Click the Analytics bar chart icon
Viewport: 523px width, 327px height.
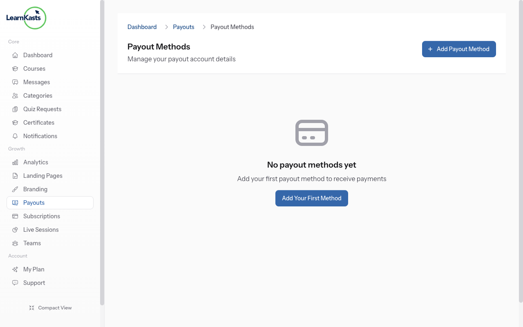(15, 162)
